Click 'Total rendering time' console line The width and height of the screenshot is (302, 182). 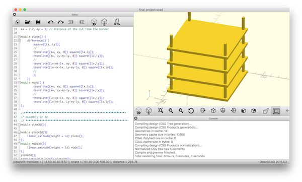[x=170, y=156]
